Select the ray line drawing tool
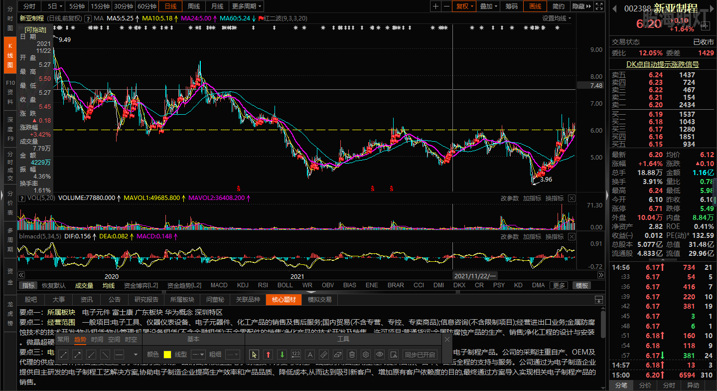The image size is (717, 391). pos(91,355)
